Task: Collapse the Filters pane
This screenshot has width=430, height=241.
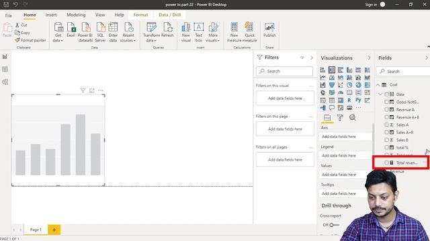Action: pos(312,58)
